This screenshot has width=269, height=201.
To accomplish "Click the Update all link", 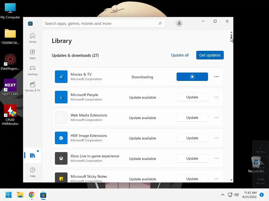I will point(180,55).
